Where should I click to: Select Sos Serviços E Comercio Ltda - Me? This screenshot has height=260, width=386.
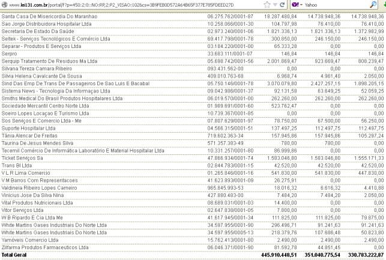pyautogui.click(x=41, y=121)
